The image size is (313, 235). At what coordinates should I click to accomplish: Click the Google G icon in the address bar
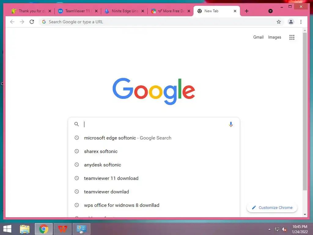[x=44, y=22]
